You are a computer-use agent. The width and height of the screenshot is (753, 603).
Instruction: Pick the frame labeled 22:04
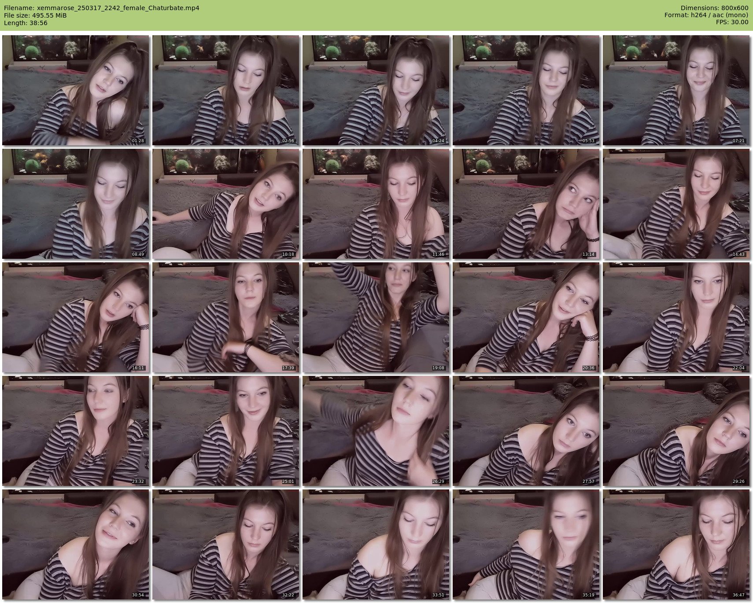pyautogui.click(x=676, y=317)
